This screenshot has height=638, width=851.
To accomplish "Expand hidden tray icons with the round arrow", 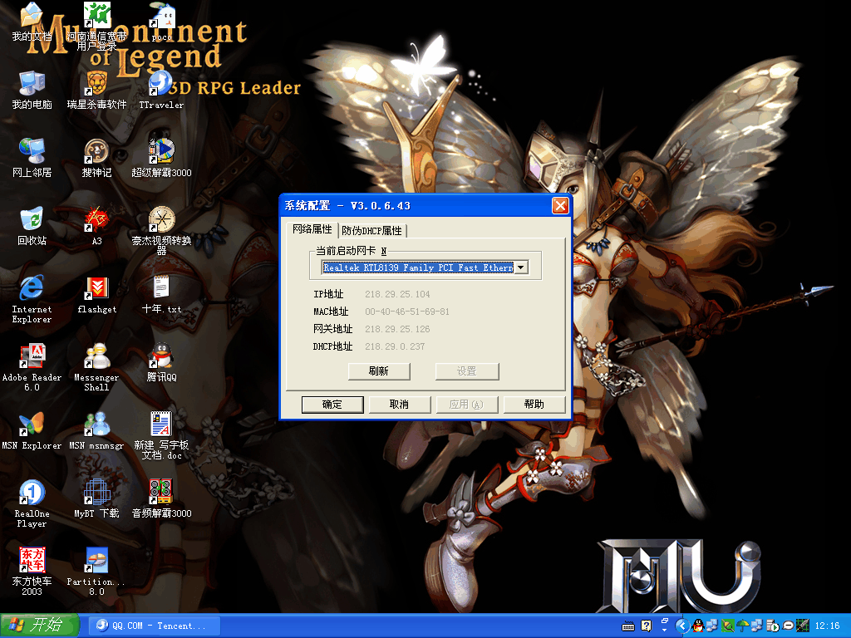I will coord(682,626).
